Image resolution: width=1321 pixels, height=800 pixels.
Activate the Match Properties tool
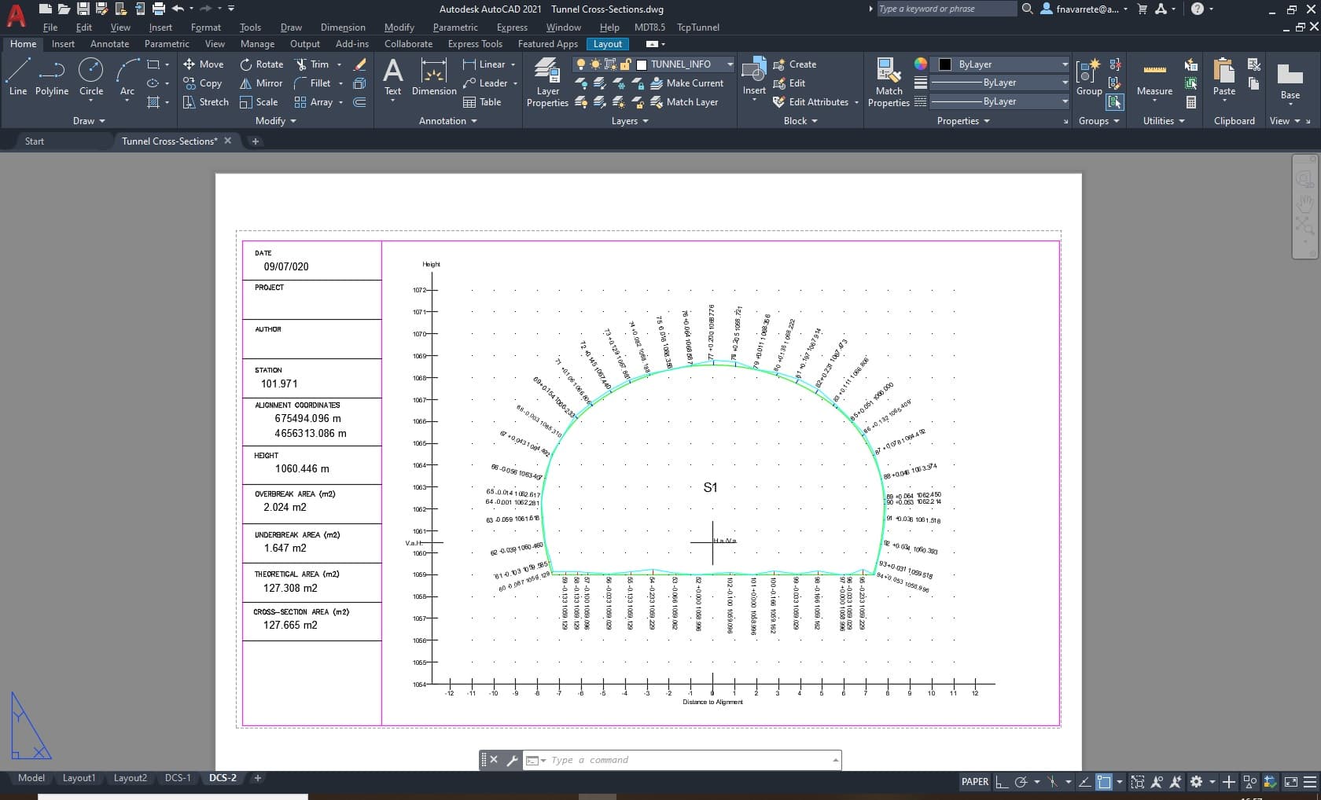pos(889,83)
